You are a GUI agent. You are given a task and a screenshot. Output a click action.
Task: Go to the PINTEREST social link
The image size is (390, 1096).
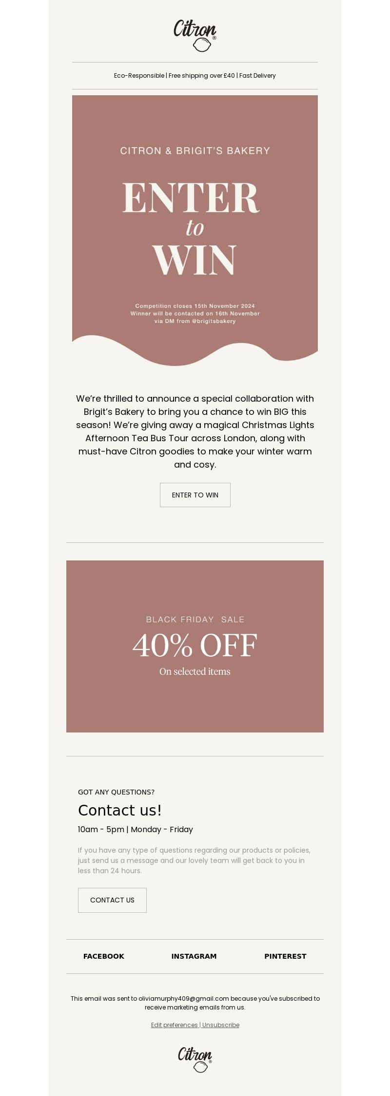coord(285,956)
